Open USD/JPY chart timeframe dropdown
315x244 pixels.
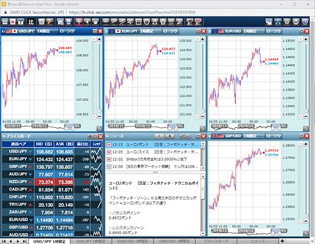pyautogui.click(x=47, y=31)
